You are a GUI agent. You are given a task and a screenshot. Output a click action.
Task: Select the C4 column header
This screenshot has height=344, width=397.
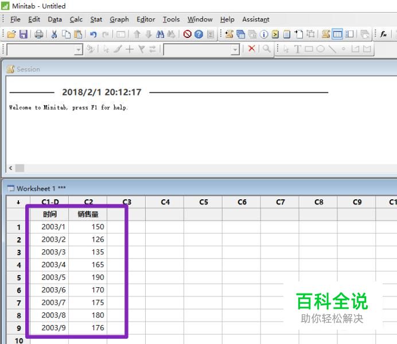[x=165, y=202]
